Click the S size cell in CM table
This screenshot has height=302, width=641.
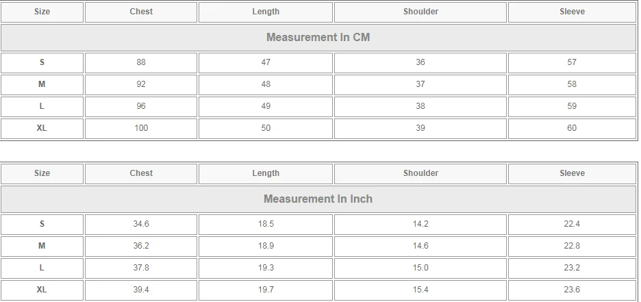[x=42, y=62]
